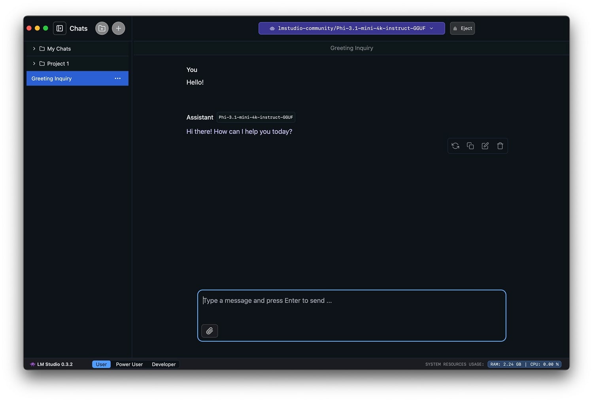Eject the loaded model
Screen dimensions: 593x401
[x=462, y=28]
